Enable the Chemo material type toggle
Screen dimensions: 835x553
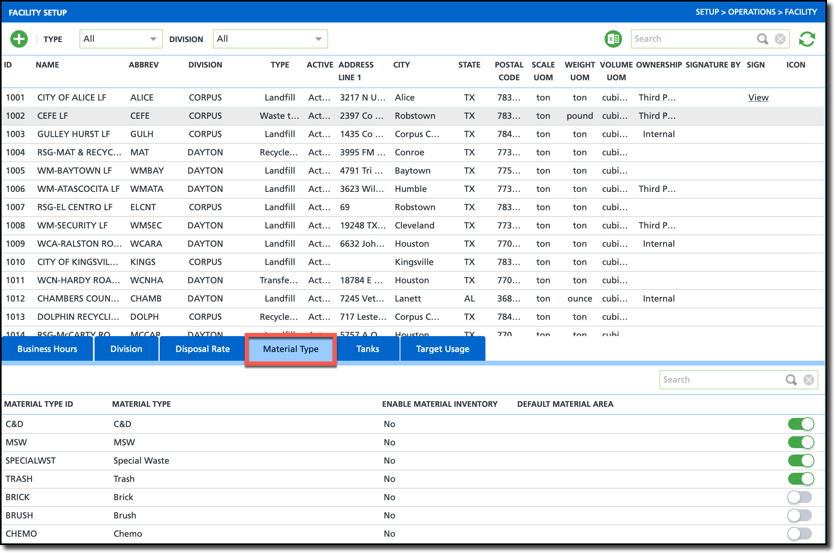pyautogui.click(x=800, y=534)
